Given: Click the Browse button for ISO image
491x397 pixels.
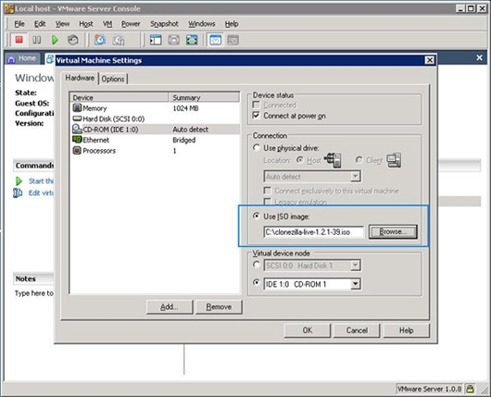Looking at the screenshot, I should 393,231.
